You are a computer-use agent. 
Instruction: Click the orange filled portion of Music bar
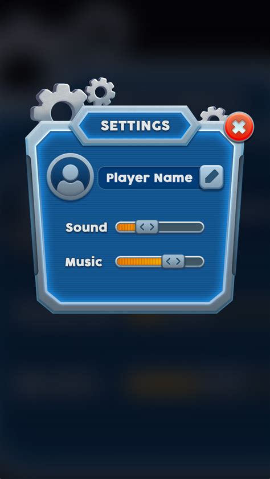[x=140, y=262]
